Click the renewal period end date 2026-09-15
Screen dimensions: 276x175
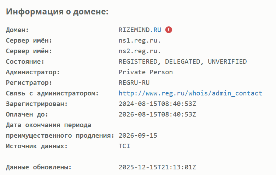click(x=138, y=136)
